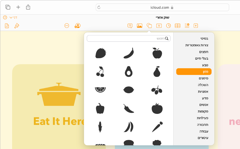Click the Insert plus-square button

coord(196,26)
